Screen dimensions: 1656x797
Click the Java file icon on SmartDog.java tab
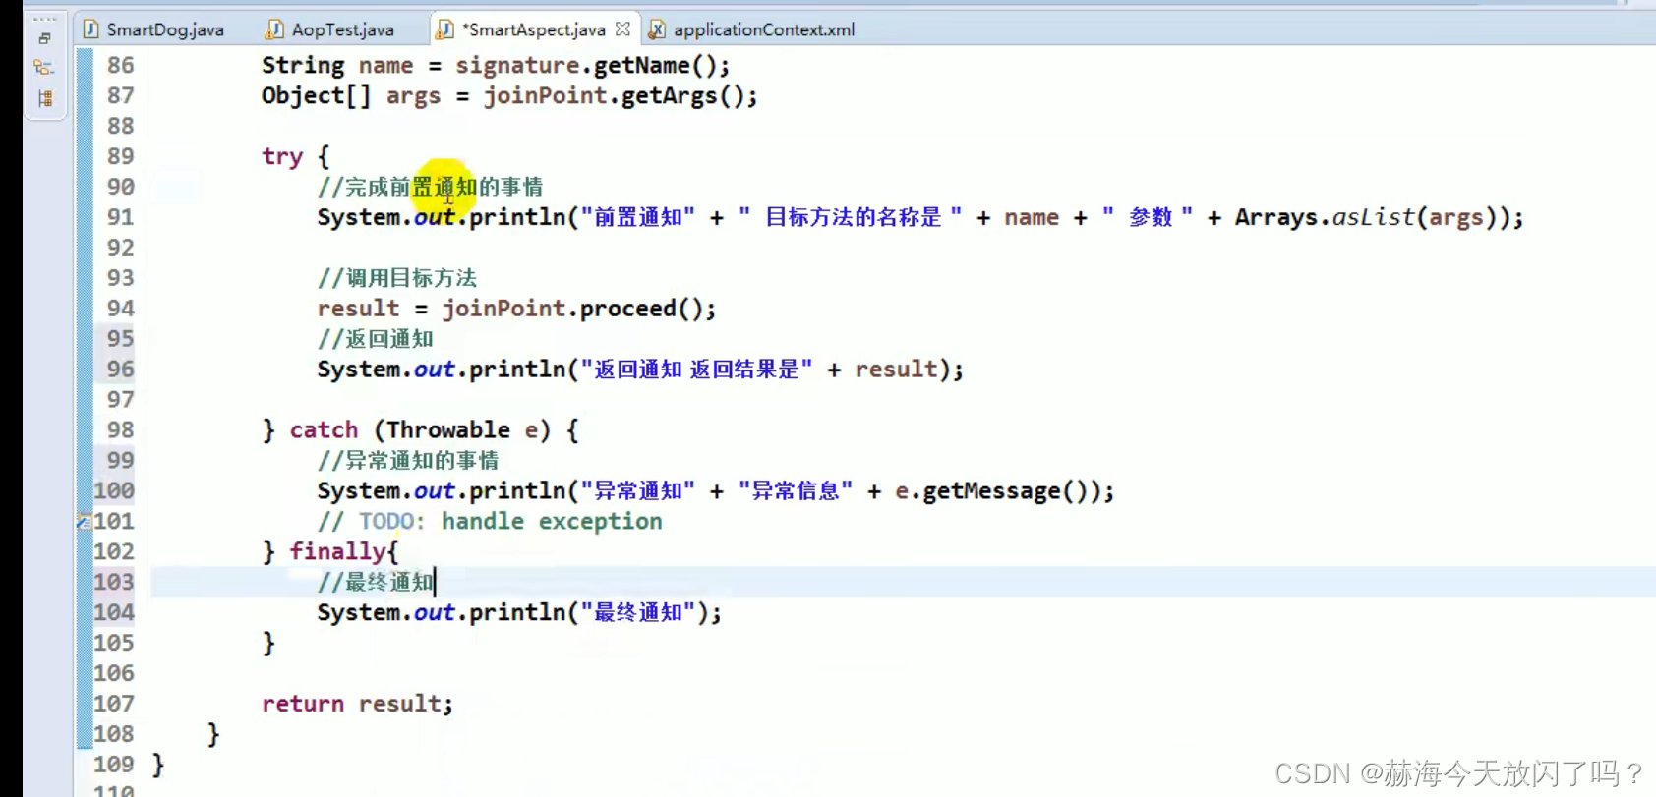(x=91, y=29)
